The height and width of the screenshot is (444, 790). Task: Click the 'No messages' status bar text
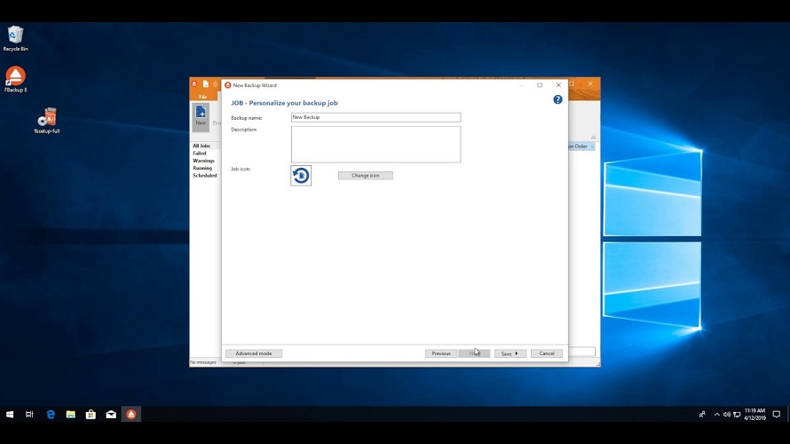click(203, 362)
